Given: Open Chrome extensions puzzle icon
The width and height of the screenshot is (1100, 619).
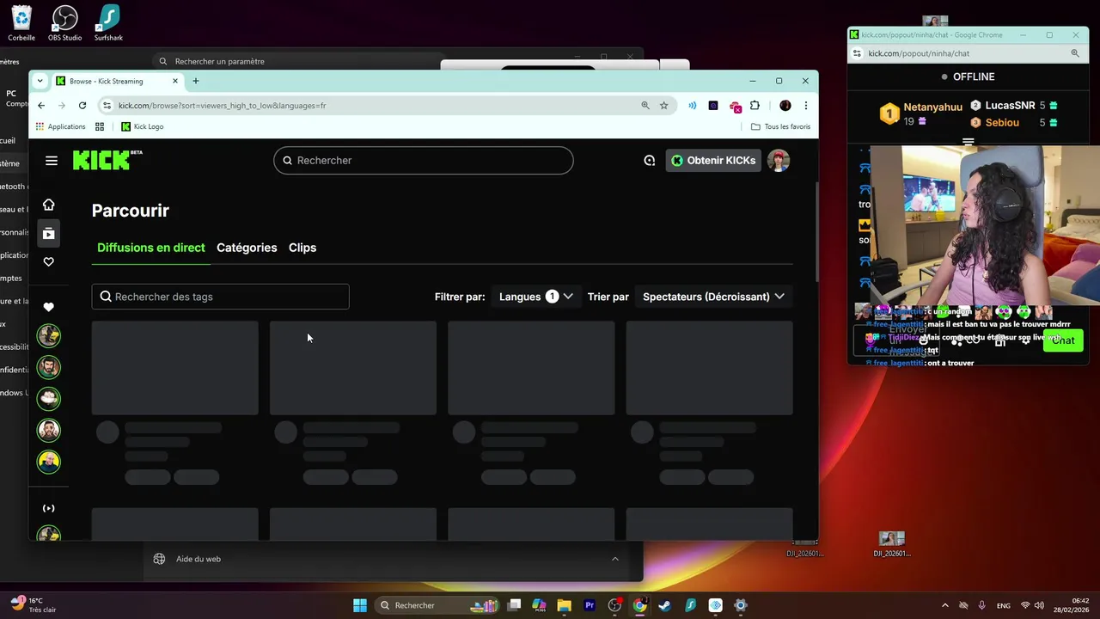Looking at the screenshot, I should [x=755, y=106].
